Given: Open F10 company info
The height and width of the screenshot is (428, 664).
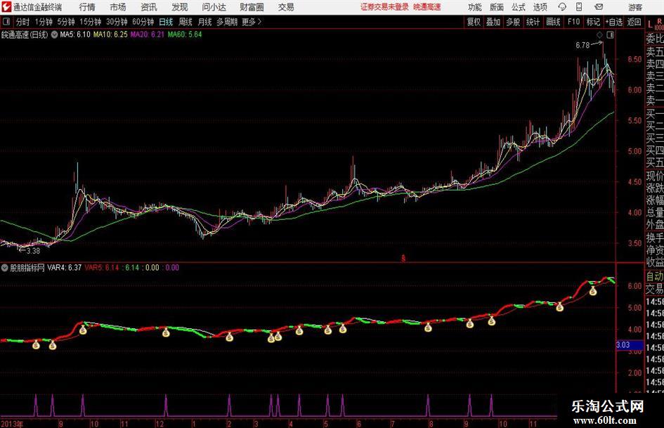Looking at the screenshot, I should [x=573, y=22].
